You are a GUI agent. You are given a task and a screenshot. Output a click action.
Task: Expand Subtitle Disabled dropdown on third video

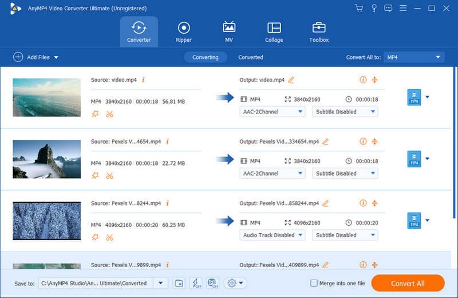tap(345, 235)
